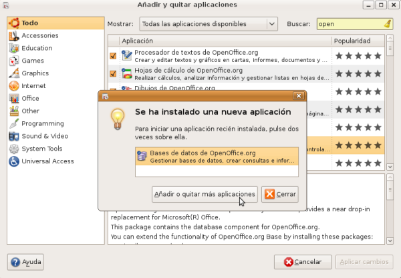Click the Education category icon
The width and height of the screenshot is (401, 278).
pos(13,48)
